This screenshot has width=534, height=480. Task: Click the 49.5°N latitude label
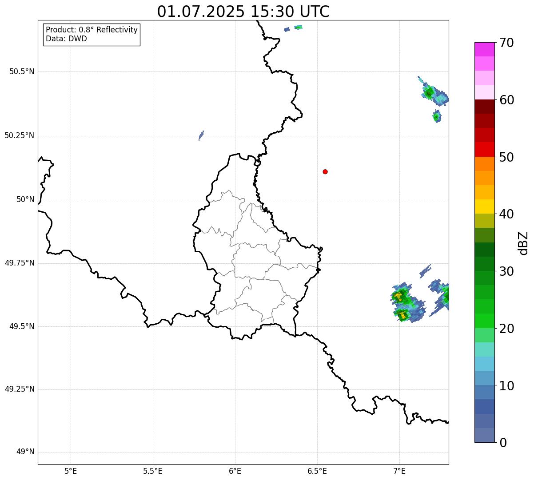22,326
